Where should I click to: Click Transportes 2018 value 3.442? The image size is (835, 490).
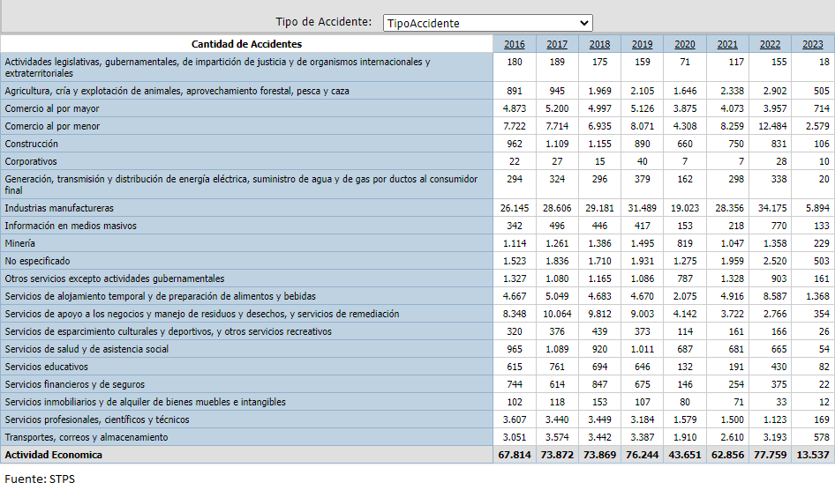click(x=599, y=437)
